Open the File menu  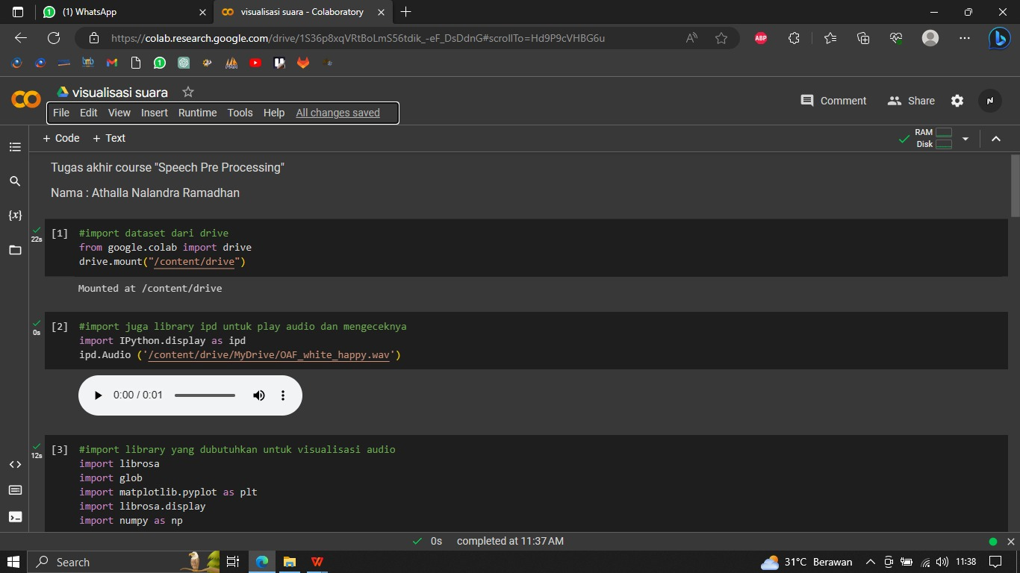click(61, 113)
